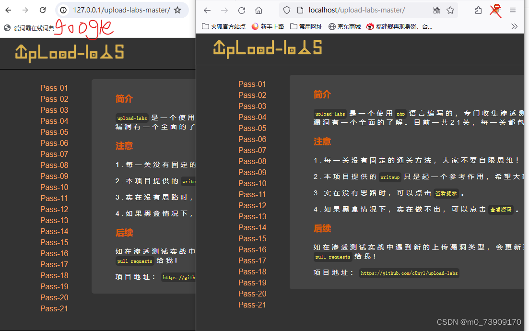Bookmark the page with Firefox's star icon
Screen dimensions: 529x331
pyautogui.click(x=450, y=10)
